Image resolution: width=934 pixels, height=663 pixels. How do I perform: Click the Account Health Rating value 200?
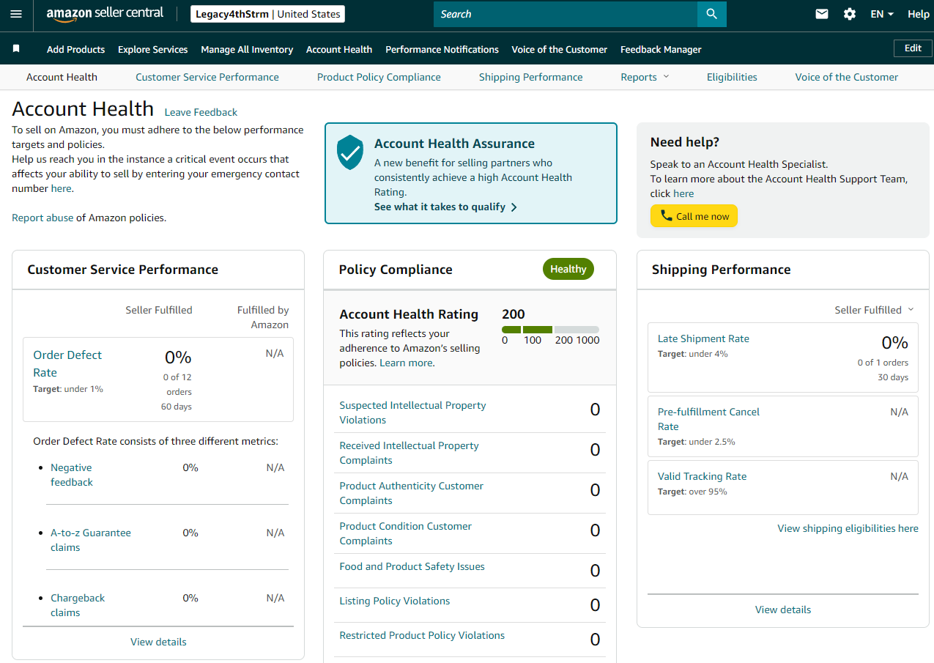tap(514, 314)
